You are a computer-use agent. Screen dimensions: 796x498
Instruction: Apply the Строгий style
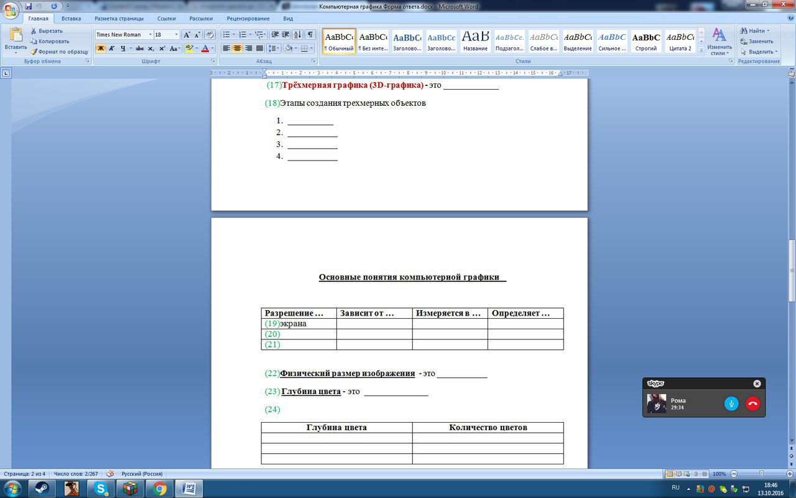pos(645,41)
